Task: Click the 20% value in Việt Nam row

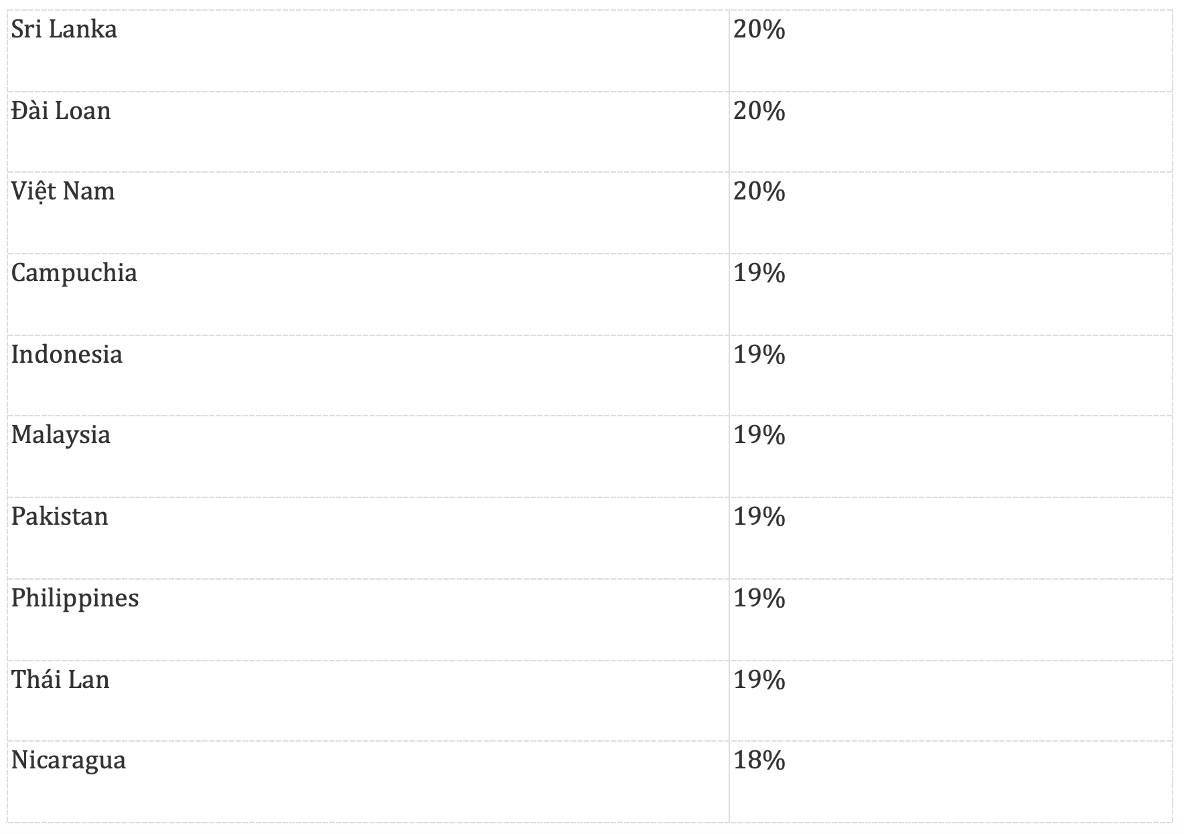Action: click(x=759, y=192)
